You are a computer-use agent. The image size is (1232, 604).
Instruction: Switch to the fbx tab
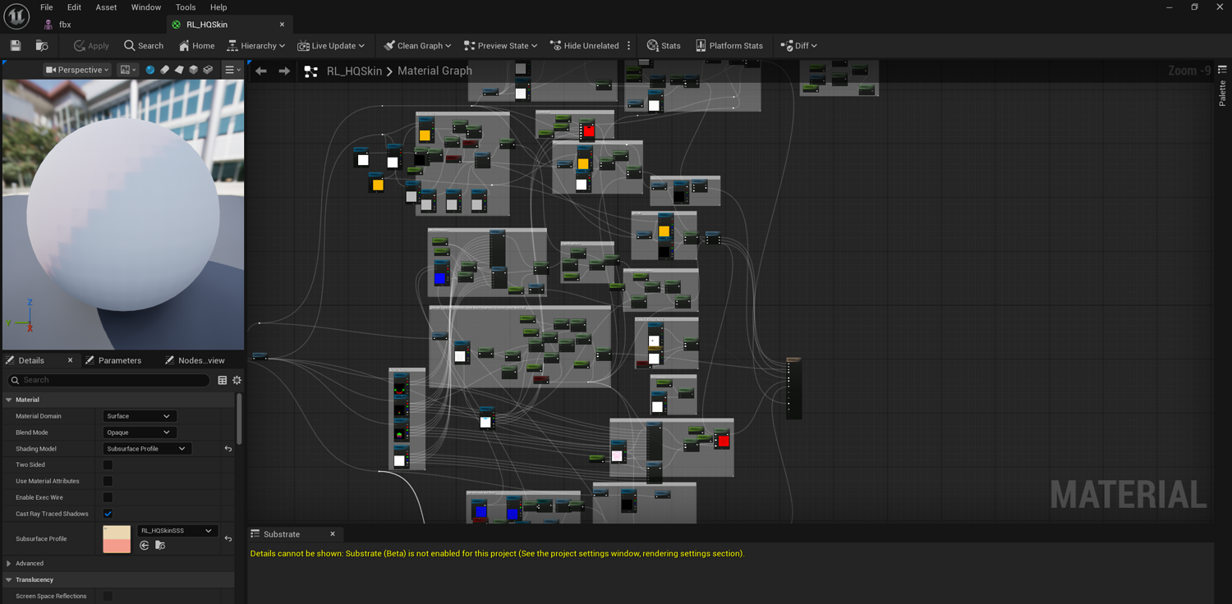tap(64, 25)
